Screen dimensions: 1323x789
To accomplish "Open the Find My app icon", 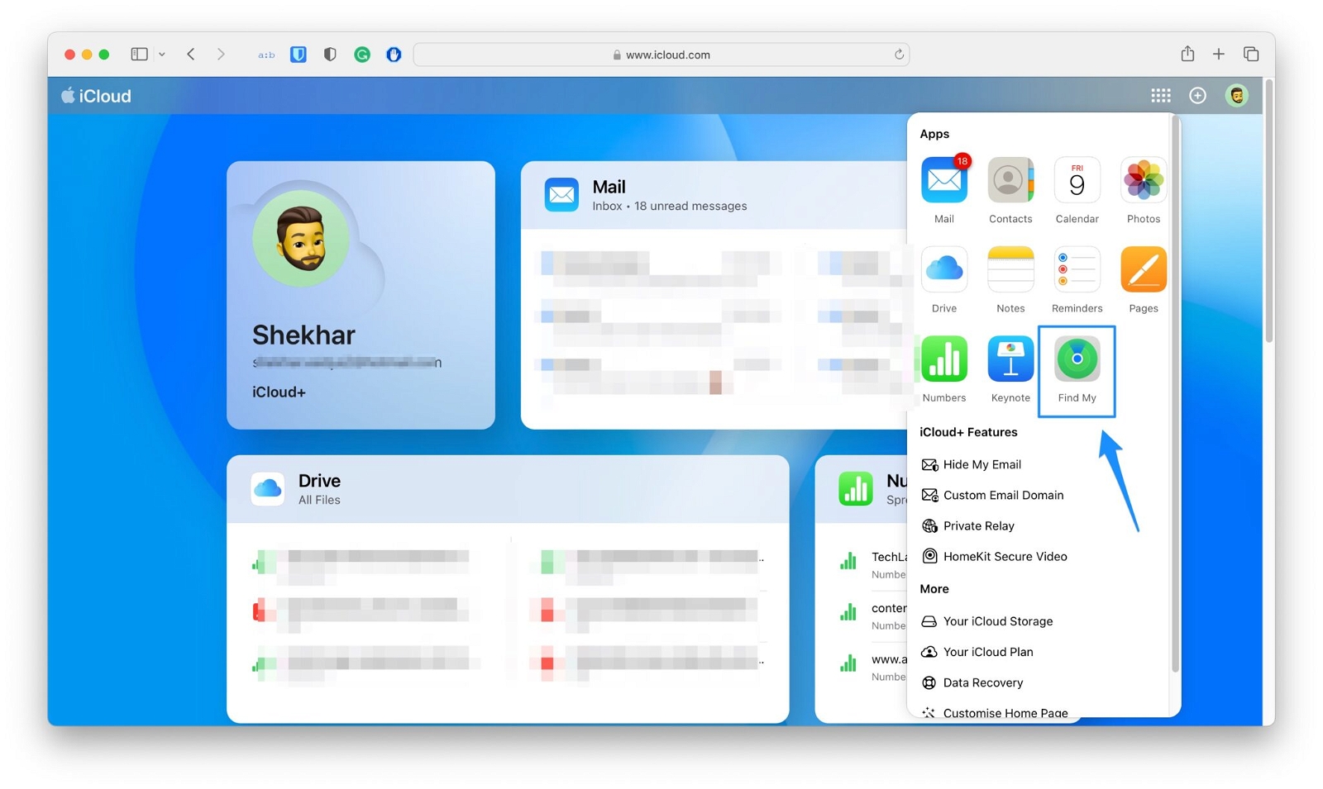I will pyautogui.click(x=1077, y=359).
